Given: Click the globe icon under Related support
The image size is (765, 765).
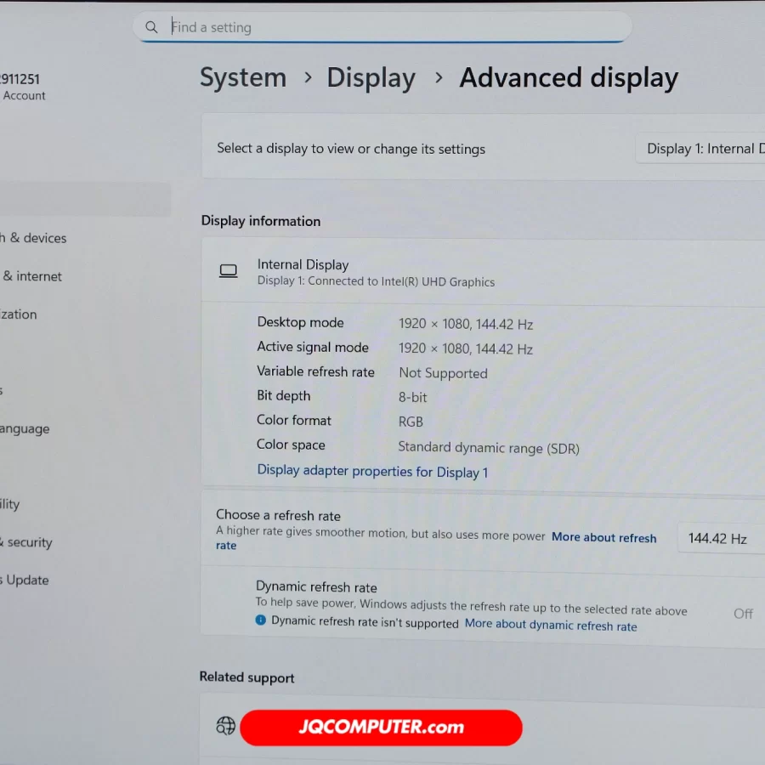Looking at the screenshot, I should coord(225,725).
